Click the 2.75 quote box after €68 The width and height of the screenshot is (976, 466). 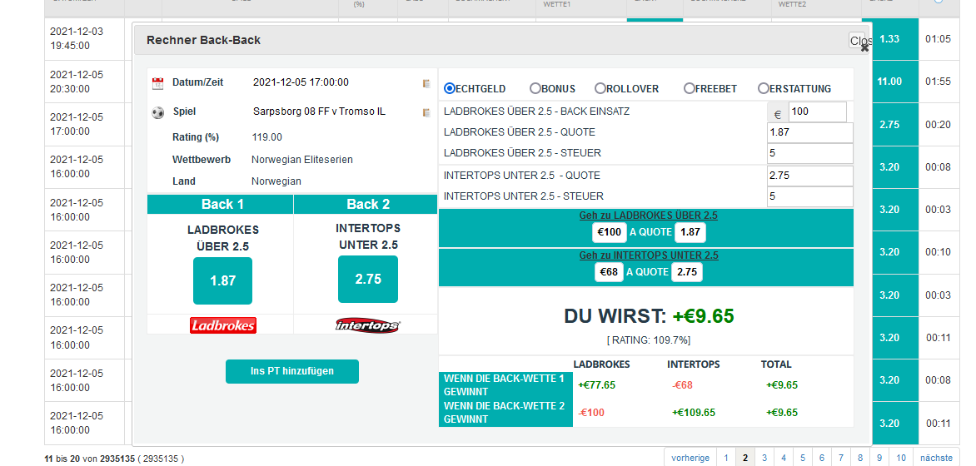(686, 272)
